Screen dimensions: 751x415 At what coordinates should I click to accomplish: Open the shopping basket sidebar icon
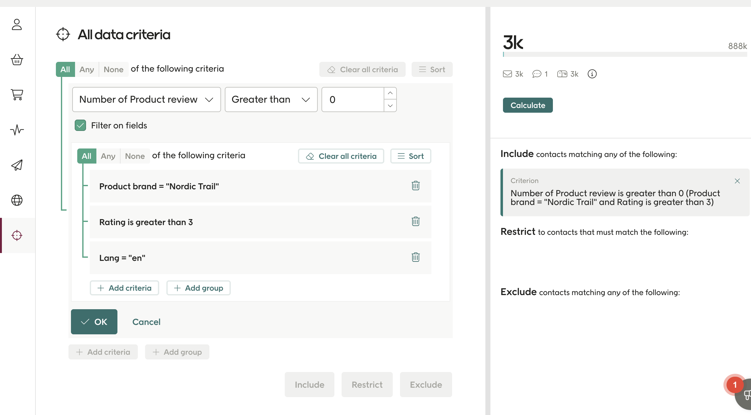point(17,60)
